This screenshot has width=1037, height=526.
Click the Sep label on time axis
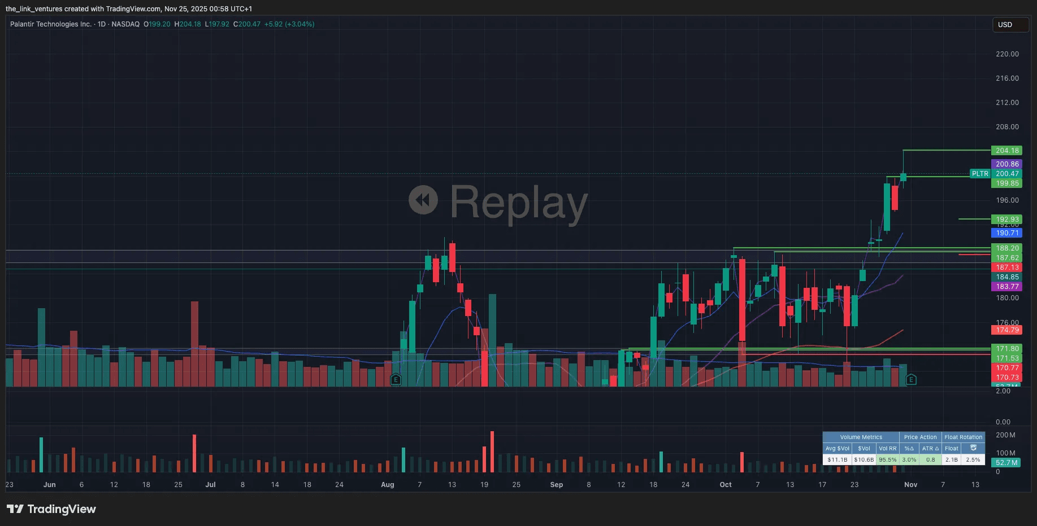(557, 485)
